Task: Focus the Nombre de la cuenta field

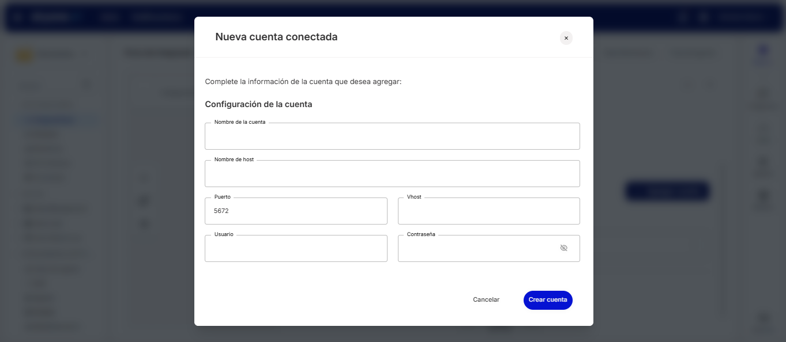Action: point(392,137)
